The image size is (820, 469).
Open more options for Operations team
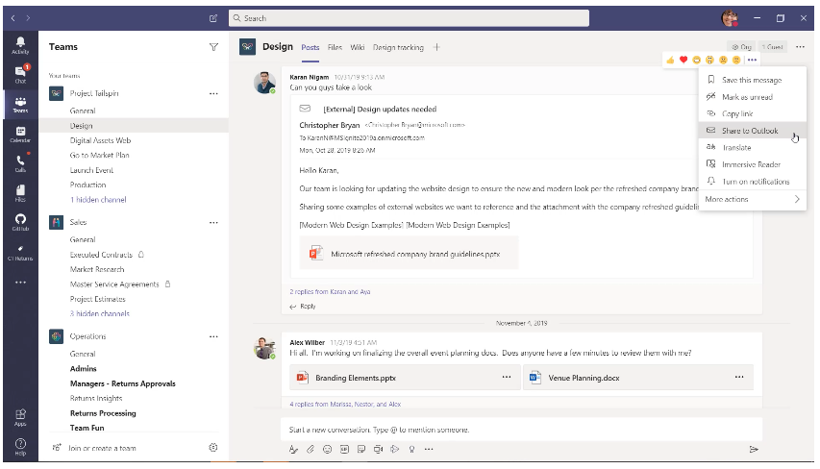click(x=213, y=336)
